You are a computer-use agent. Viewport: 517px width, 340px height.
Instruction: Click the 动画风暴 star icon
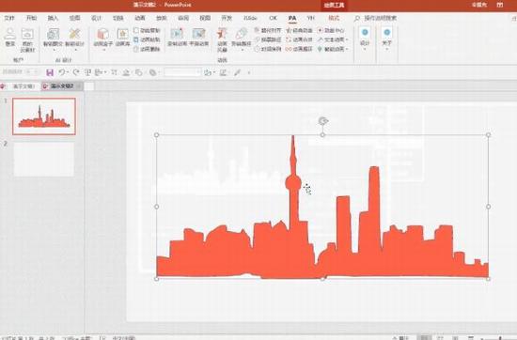[222, 34]
